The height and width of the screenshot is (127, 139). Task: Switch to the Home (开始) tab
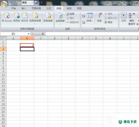pyautogui.click(x=14, y=8)
